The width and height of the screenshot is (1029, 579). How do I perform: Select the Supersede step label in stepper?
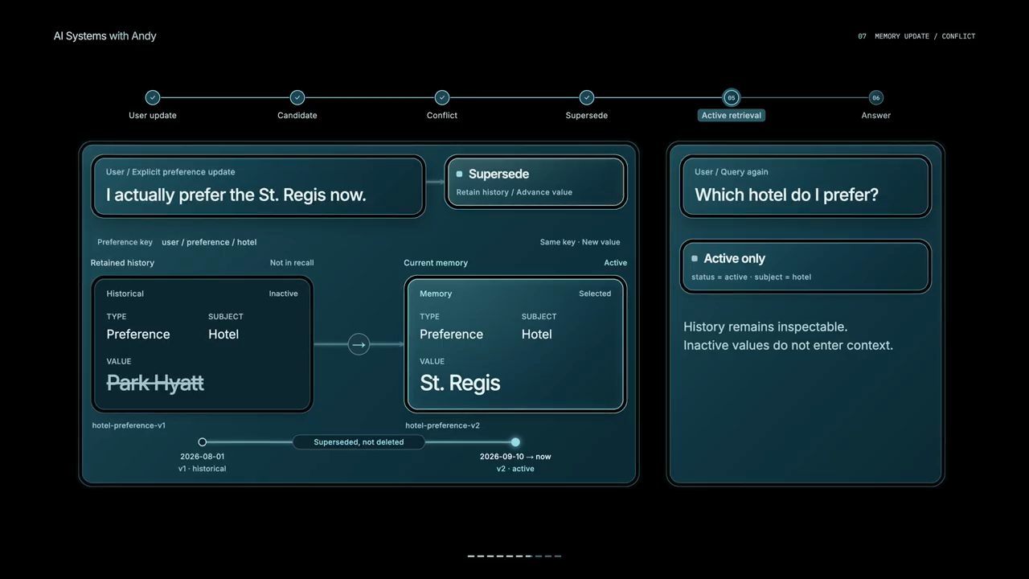tap(587, 115)
